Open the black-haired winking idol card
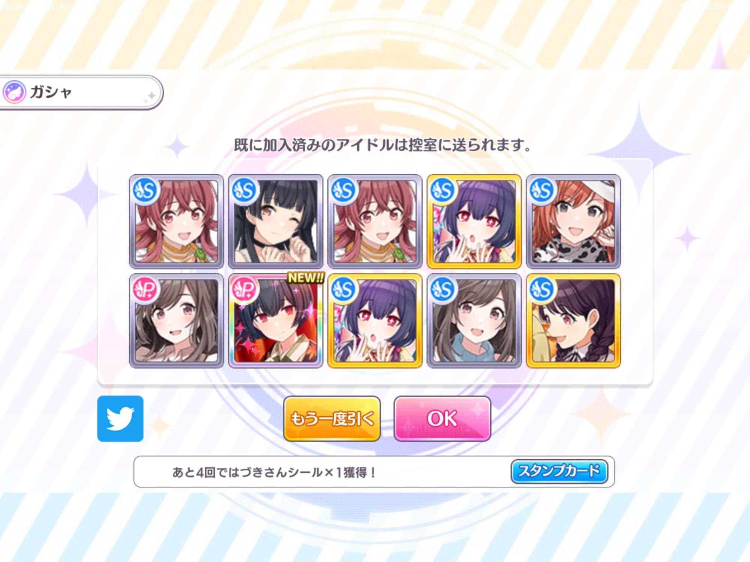750x562 pixels. tap(276, 221)
